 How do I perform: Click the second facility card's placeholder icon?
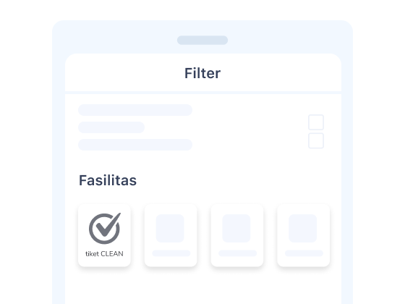pos(170,228)
